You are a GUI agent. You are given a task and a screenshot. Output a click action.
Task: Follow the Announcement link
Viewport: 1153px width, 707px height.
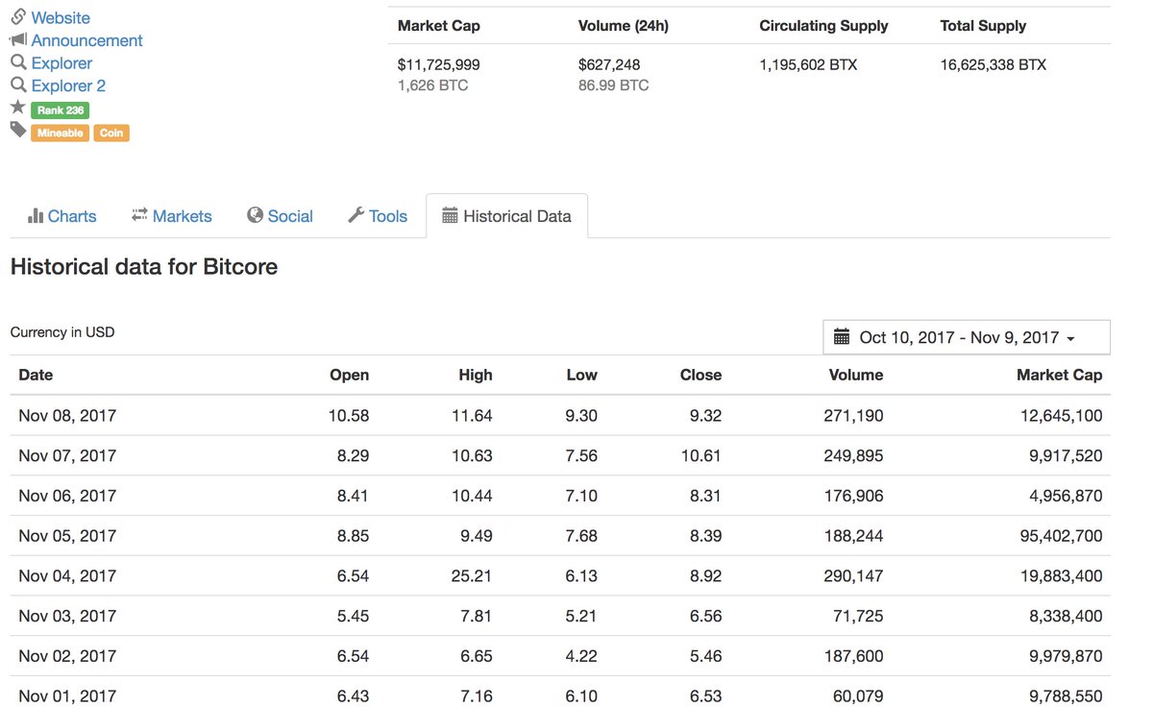coord(86,40)
